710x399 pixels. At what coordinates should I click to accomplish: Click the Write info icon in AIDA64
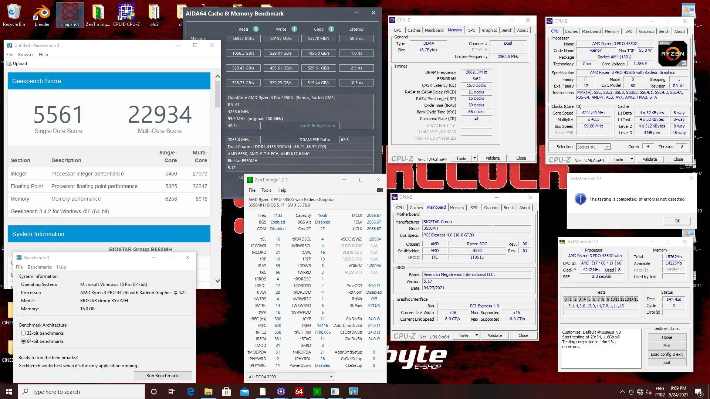[294, 29]
